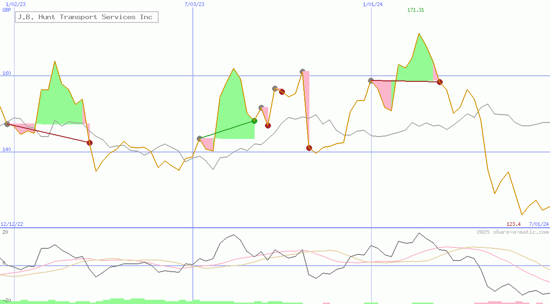Select the 123.4 latest price label
This screenshot has width=550, height=304.
513,224
